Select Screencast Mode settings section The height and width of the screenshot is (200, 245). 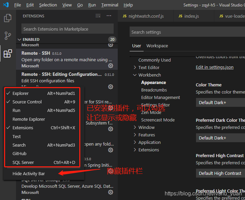tap(158, 120)
